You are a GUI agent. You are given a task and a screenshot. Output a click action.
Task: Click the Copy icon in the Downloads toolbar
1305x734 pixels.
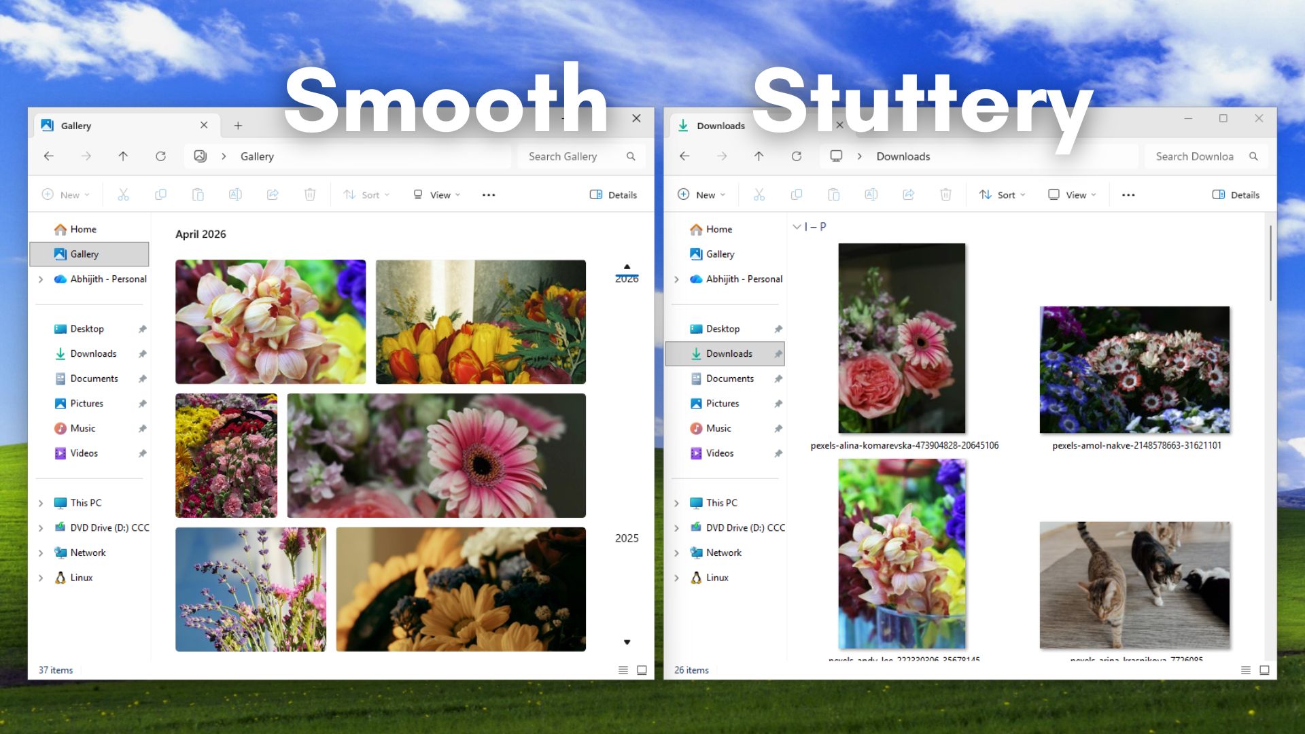click(797, 194)
